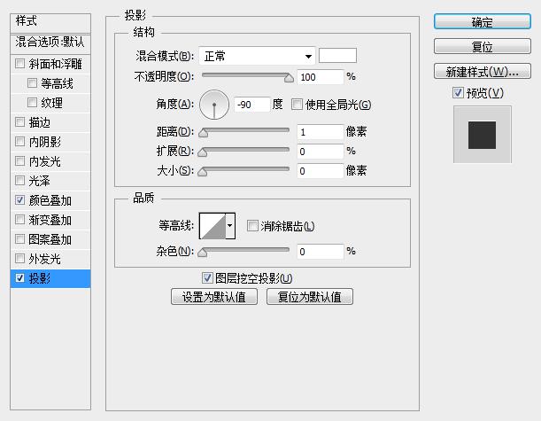Click the 不透明度 slider handle
The image size is (541, 421).
pos(289,78)
